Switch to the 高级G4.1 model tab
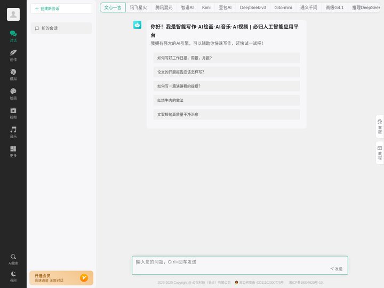384x288 pixels. tap(335, 7)
